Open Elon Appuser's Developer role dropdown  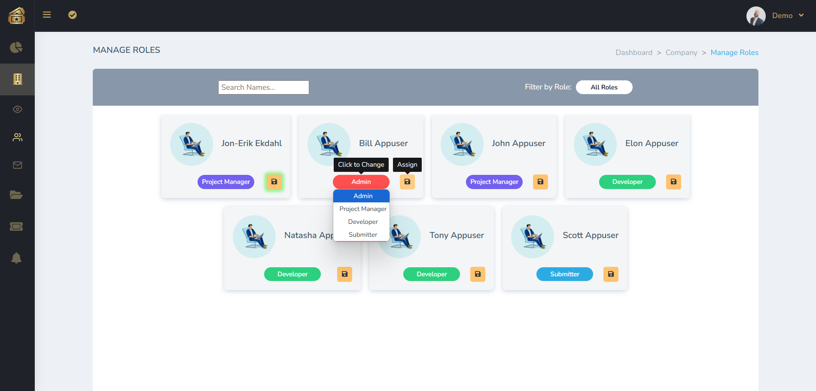click(x=627, y=182)
